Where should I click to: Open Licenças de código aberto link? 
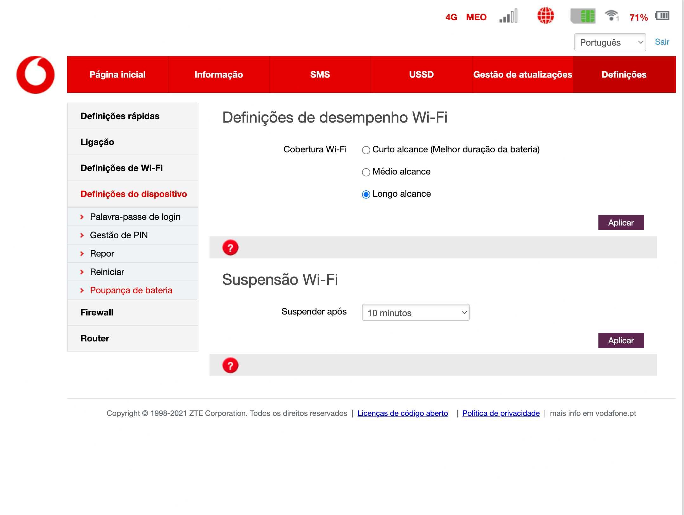click(403, 413)
